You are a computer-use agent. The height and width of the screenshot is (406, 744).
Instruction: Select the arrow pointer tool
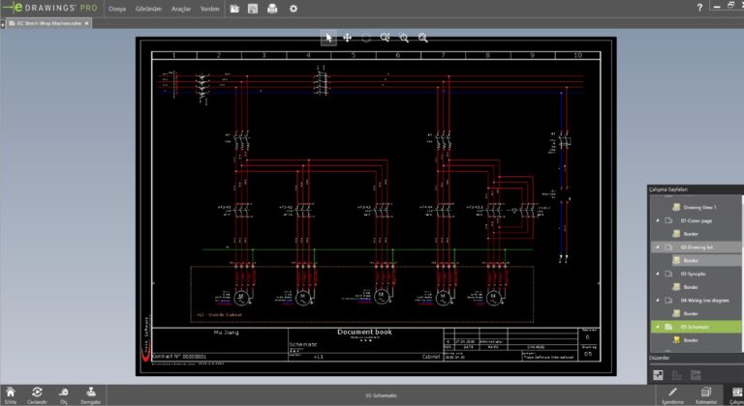(x=328, y=38)
